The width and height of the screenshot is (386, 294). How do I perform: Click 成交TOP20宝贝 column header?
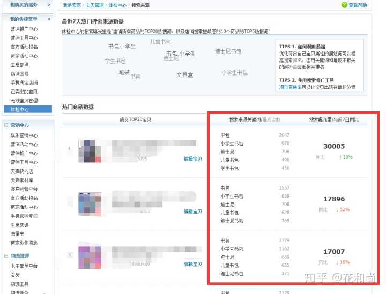[x=136, y=120]
